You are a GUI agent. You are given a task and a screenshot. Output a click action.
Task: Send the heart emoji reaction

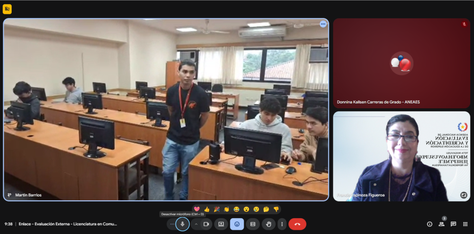click(x=197, y=209)
